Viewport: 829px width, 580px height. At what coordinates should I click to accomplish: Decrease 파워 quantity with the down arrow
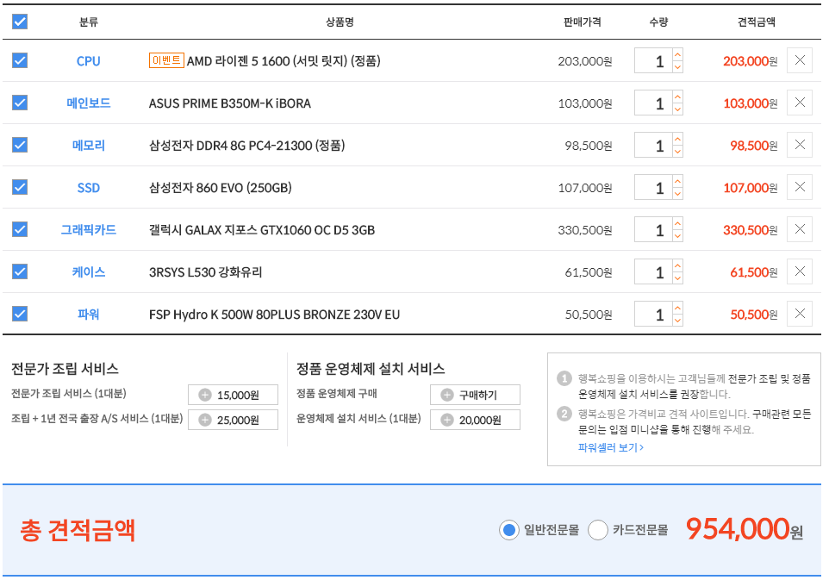677,321
